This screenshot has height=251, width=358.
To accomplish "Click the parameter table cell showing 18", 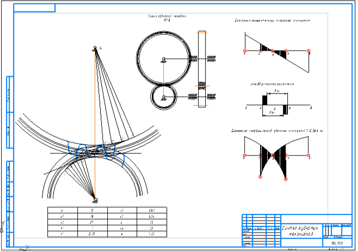I will (92, 216).
